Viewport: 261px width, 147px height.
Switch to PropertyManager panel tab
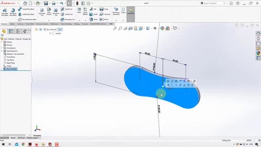click(11, 31)
